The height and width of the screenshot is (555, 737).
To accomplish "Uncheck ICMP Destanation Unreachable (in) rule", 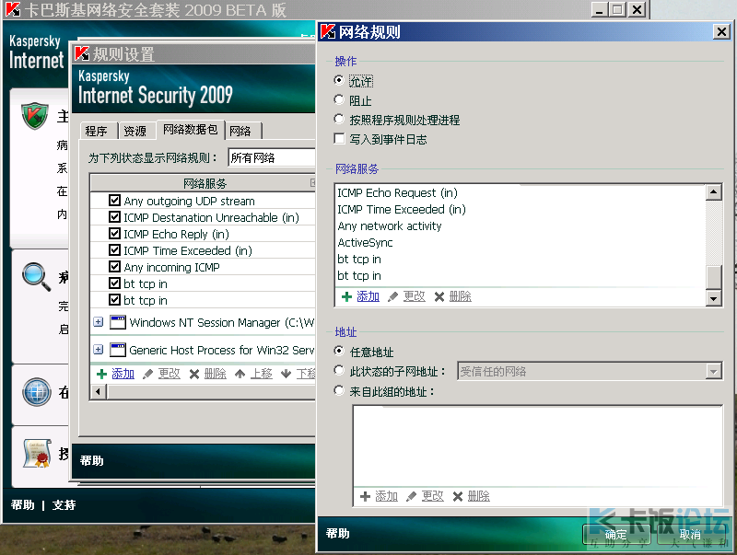I will pos(114,217).
